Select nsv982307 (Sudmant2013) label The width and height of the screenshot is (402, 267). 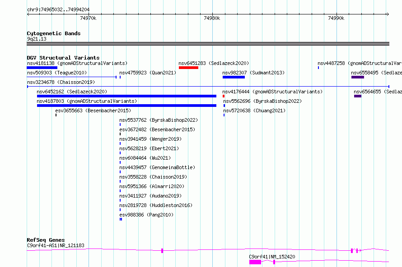pos(253,73)
